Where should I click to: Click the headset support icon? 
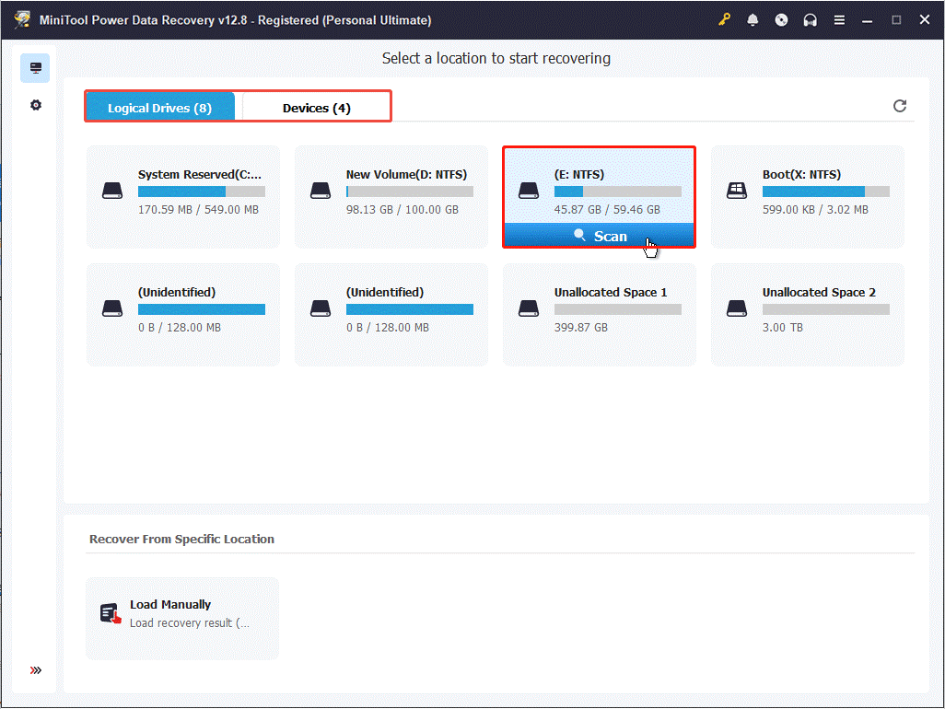810,18
